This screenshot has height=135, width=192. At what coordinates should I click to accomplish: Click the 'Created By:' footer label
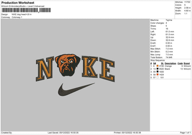(7, 133)
